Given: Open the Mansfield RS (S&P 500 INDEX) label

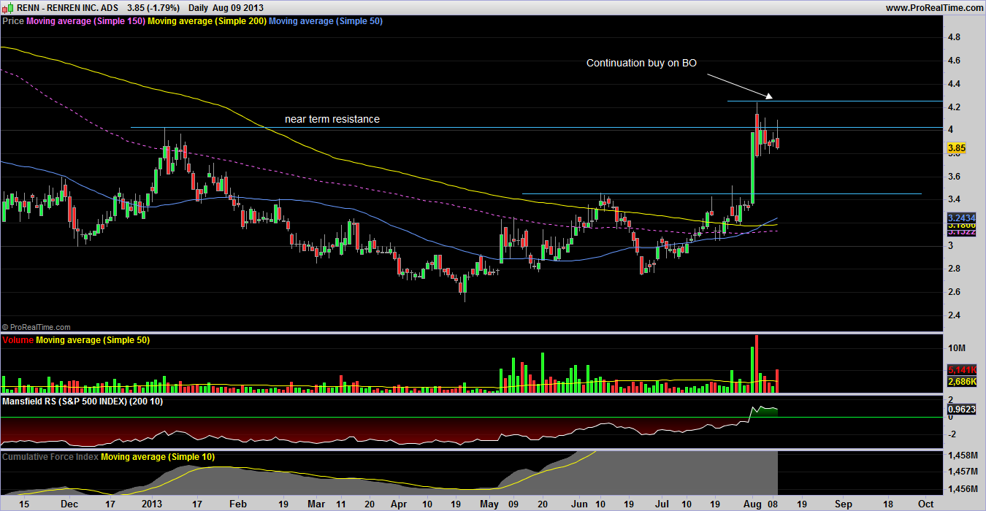Looking at the screenshot, I should (x=83, y=401).
